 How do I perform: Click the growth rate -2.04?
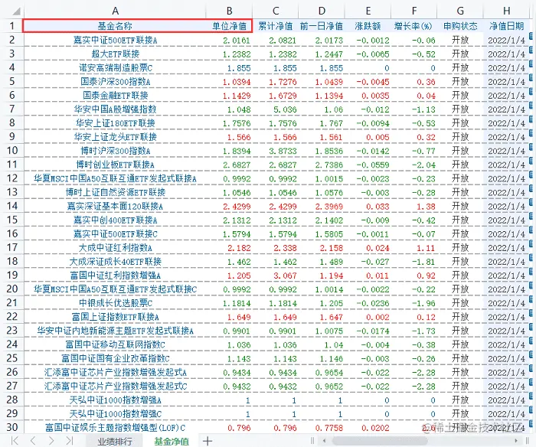(423, 165)
